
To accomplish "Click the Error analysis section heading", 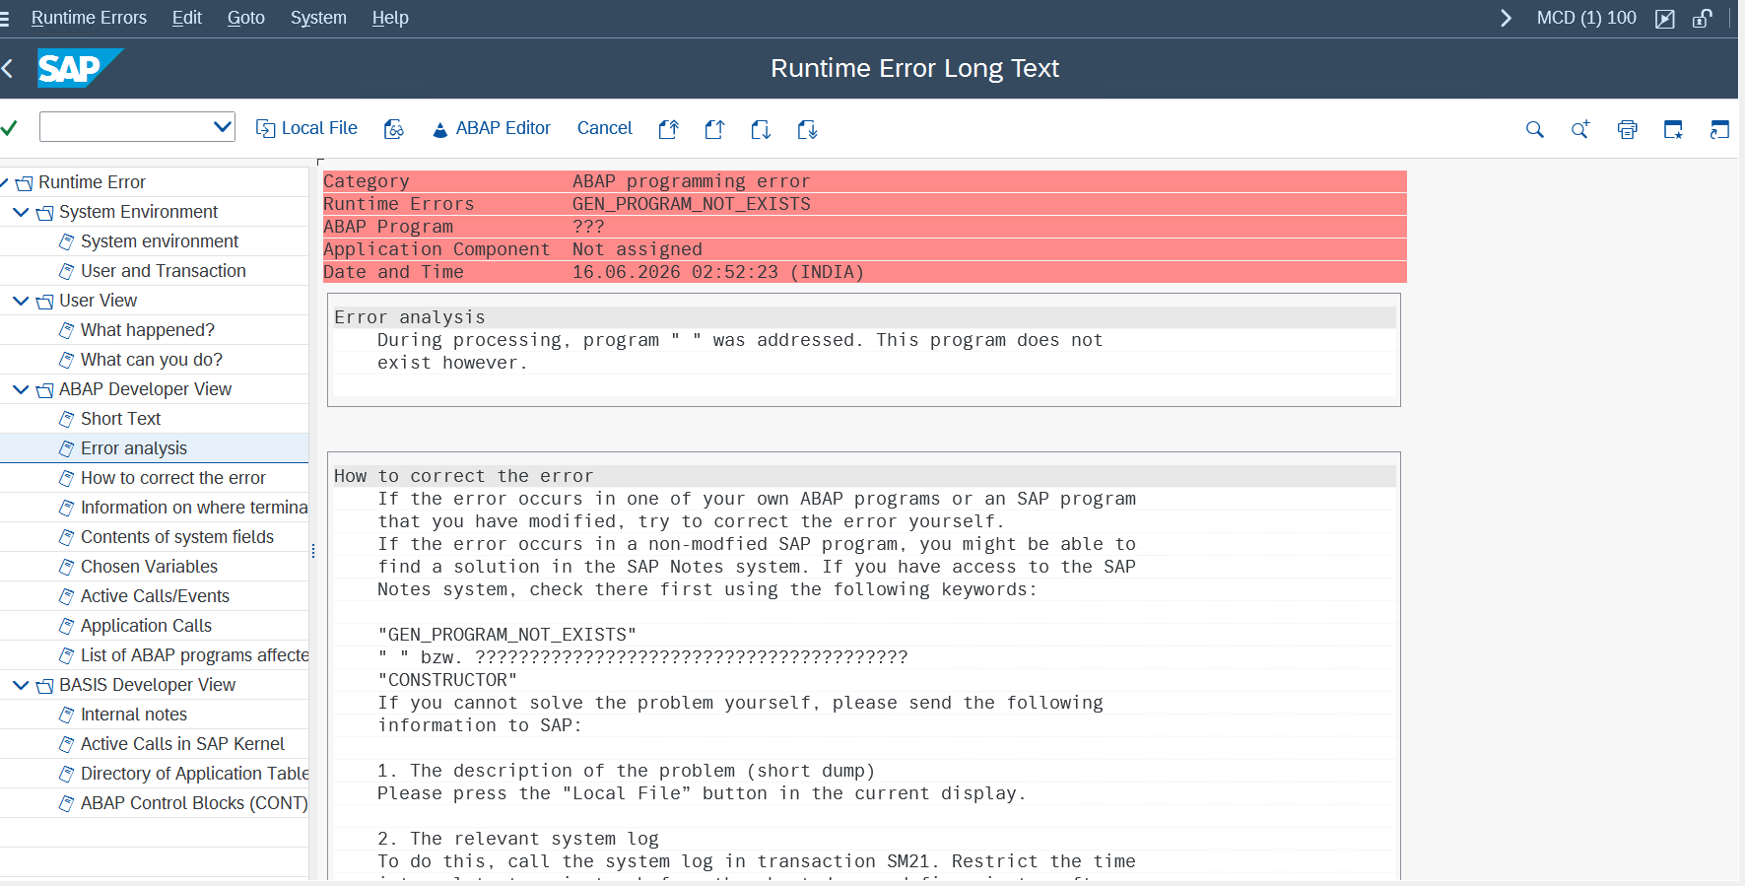I will click(x=410, y=317).
